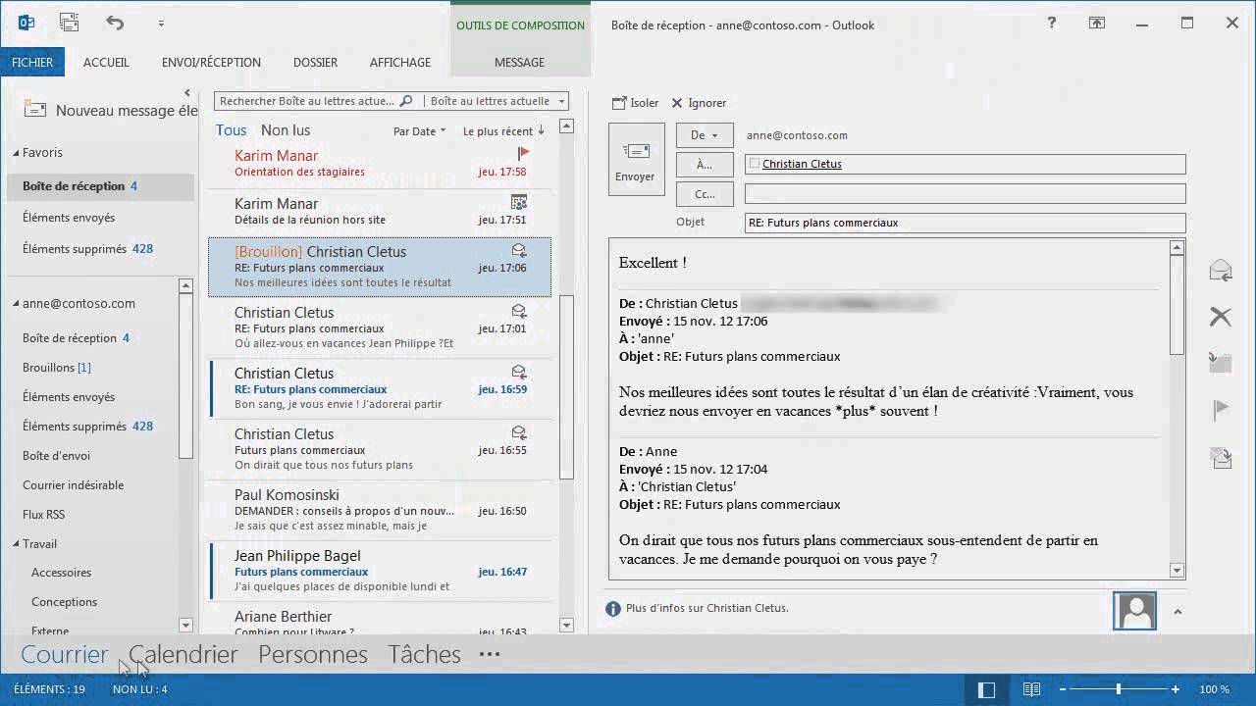Screen dimensions: 1256x706
Task: Filter message list by Non lus
Action: [x=286, y=130]
